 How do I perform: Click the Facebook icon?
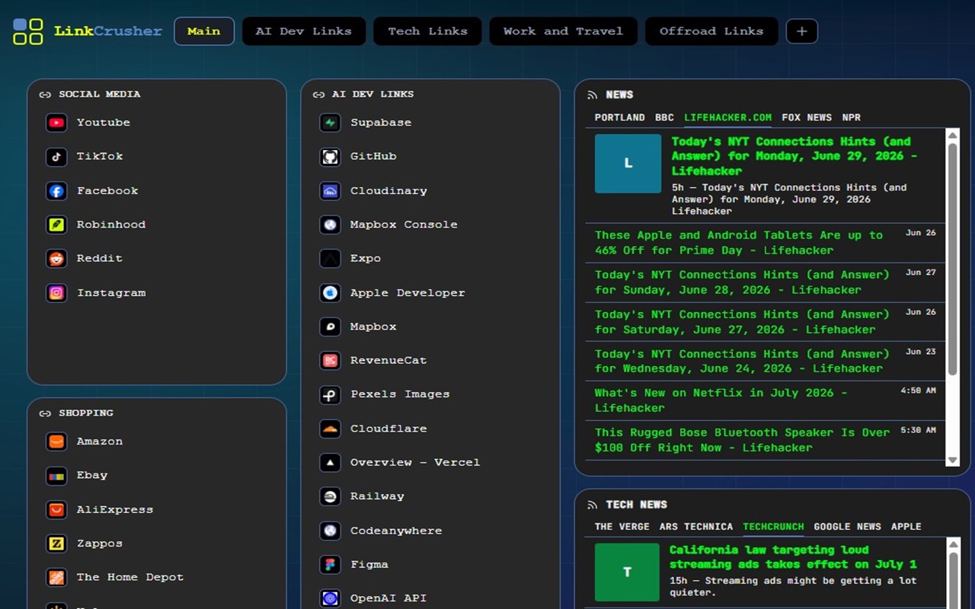[x=56, y=191]
